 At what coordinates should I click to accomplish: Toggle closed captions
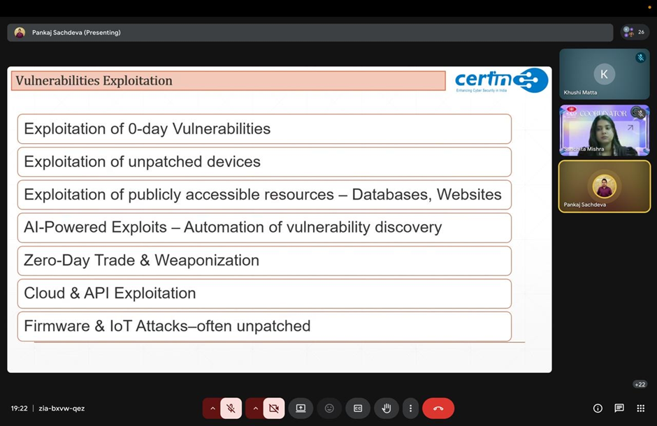[358, 409]
